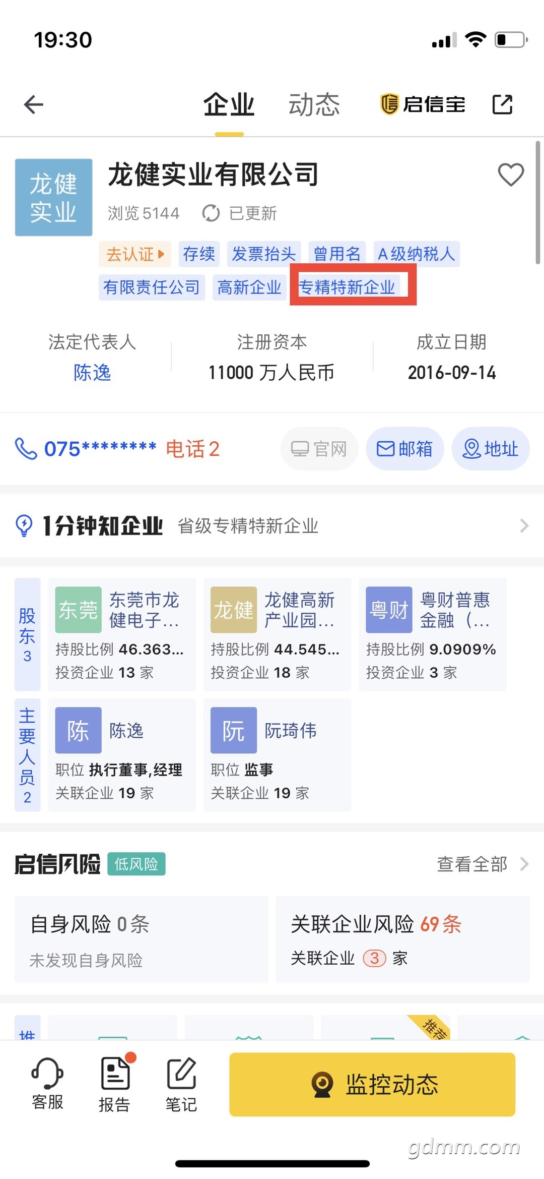Tap the 未发现自身风险 text
Screen dimensions: 544x1179
coord(86,960)
